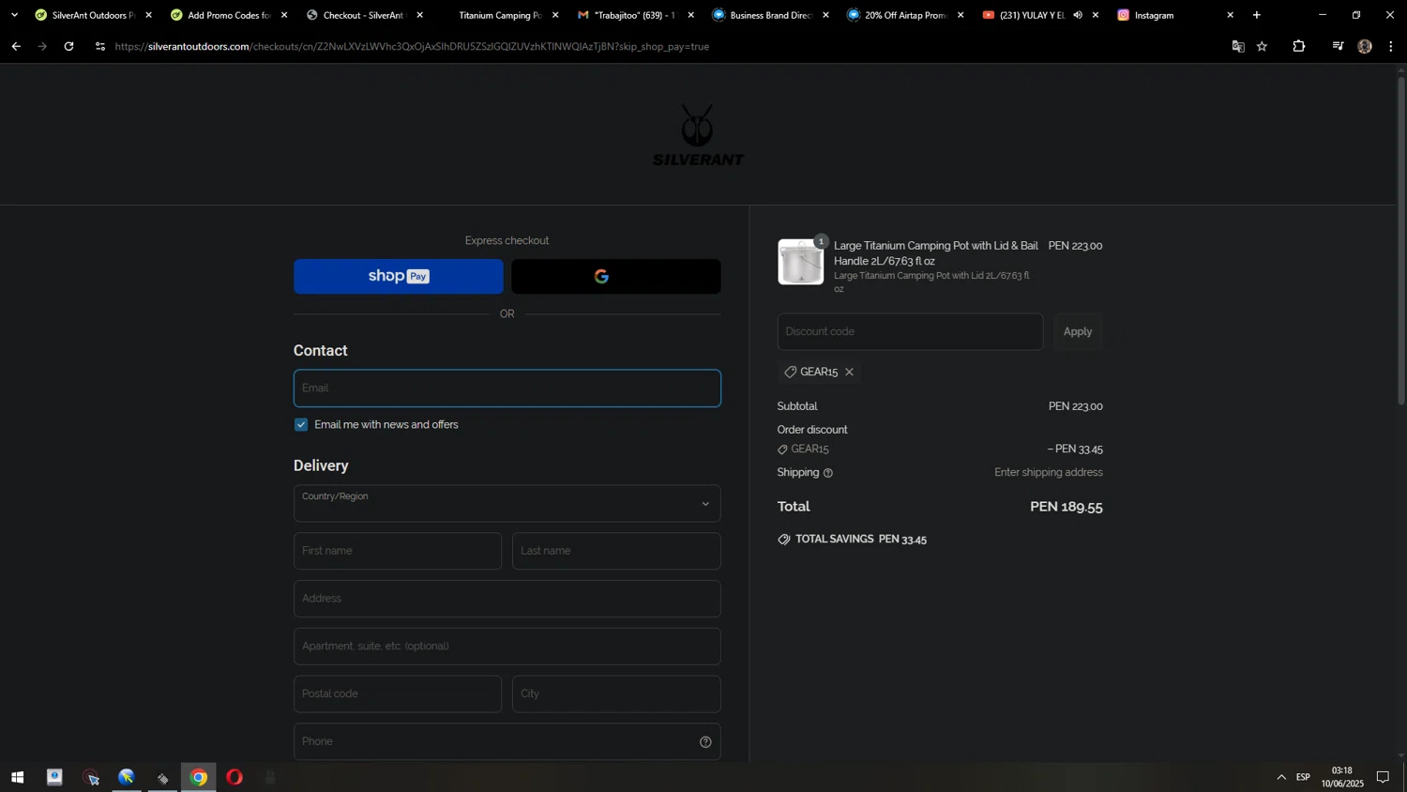Open the Chrome profile avatar
Image resolution: width=1407 pixels, height=792 pixels.
click(1365, 46)
